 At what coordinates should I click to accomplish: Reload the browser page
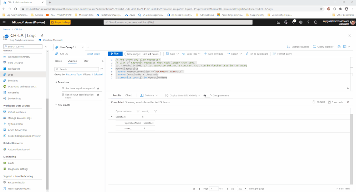coord(15,9)
